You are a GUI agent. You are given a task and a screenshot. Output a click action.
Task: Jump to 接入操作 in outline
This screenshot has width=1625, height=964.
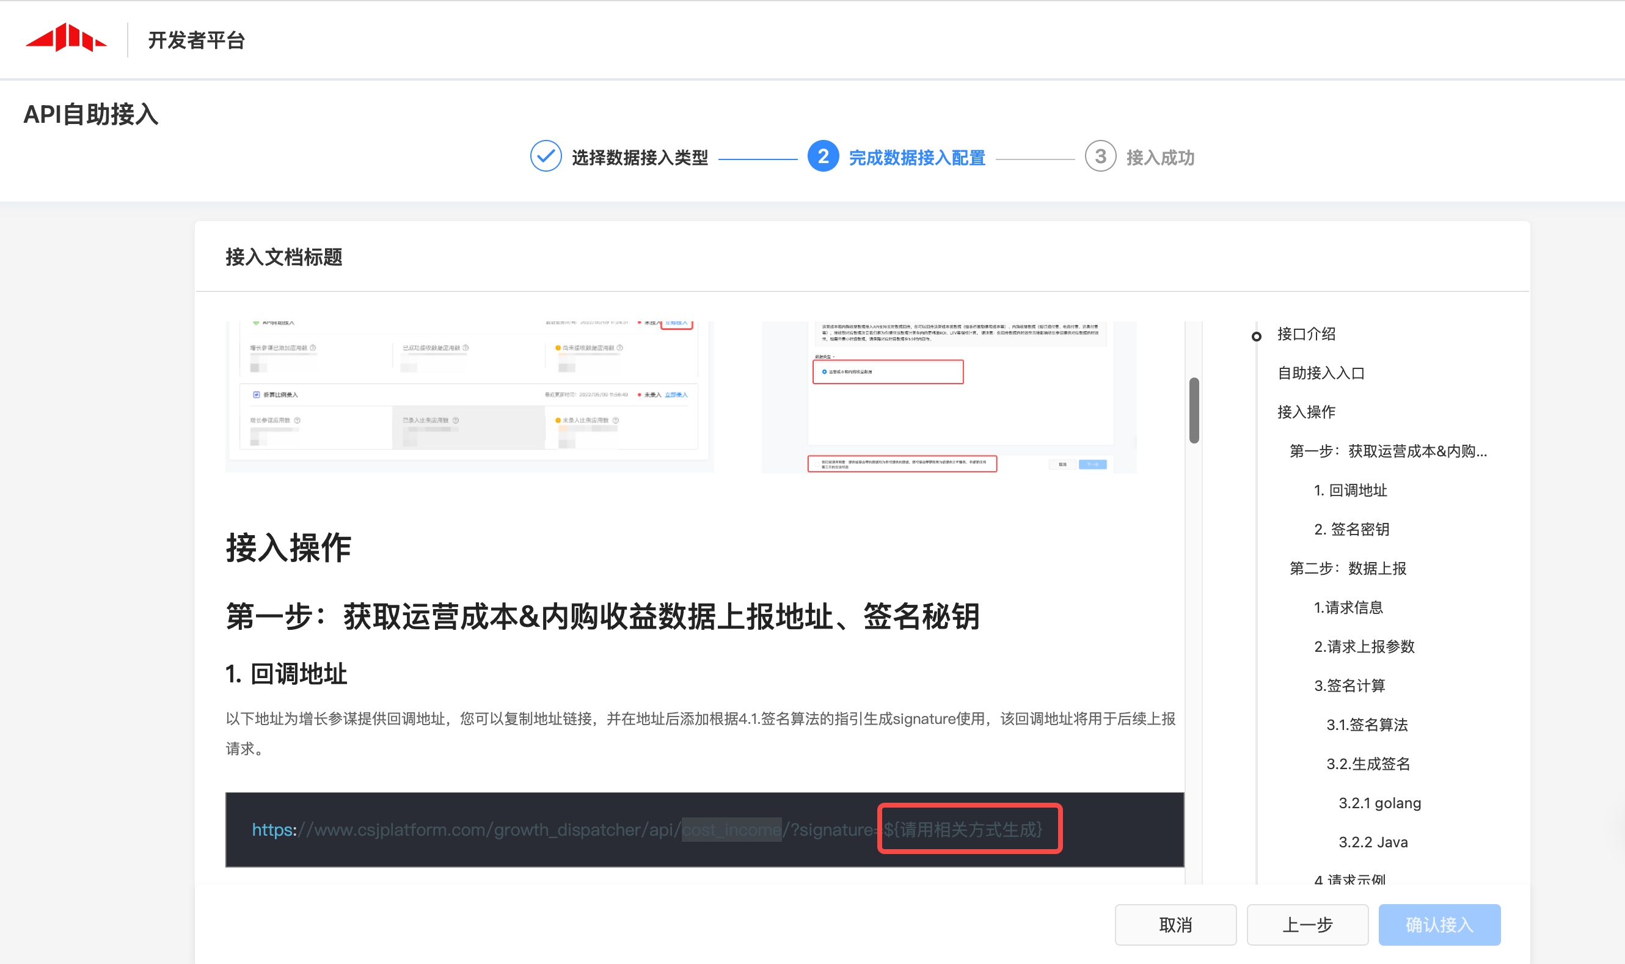pyautogui.click(x=1306, y=412)
